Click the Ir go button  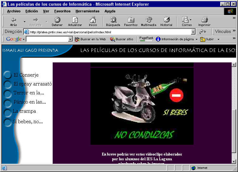pos(203,32)
